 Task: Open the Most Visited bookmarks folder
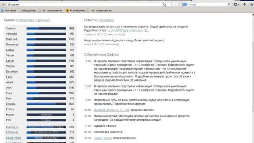(9, 11)
